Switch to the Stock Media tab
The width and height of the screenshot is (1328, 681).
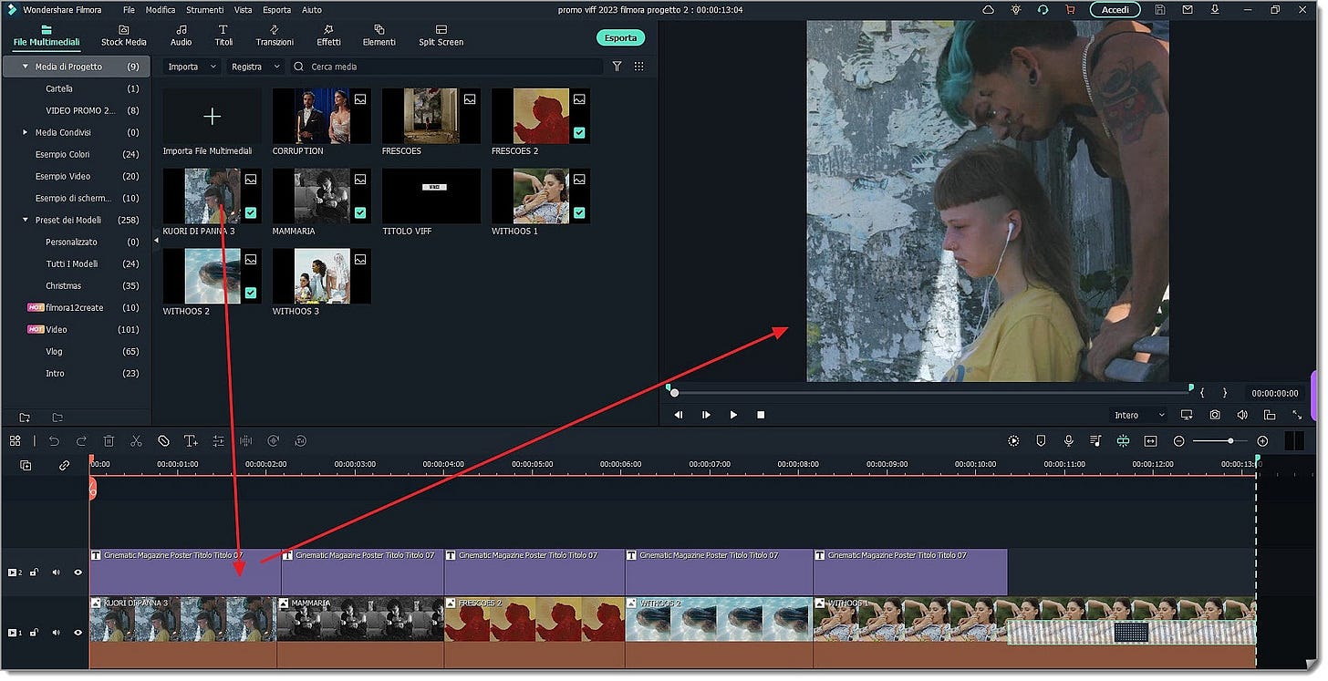tap(124, 36)
